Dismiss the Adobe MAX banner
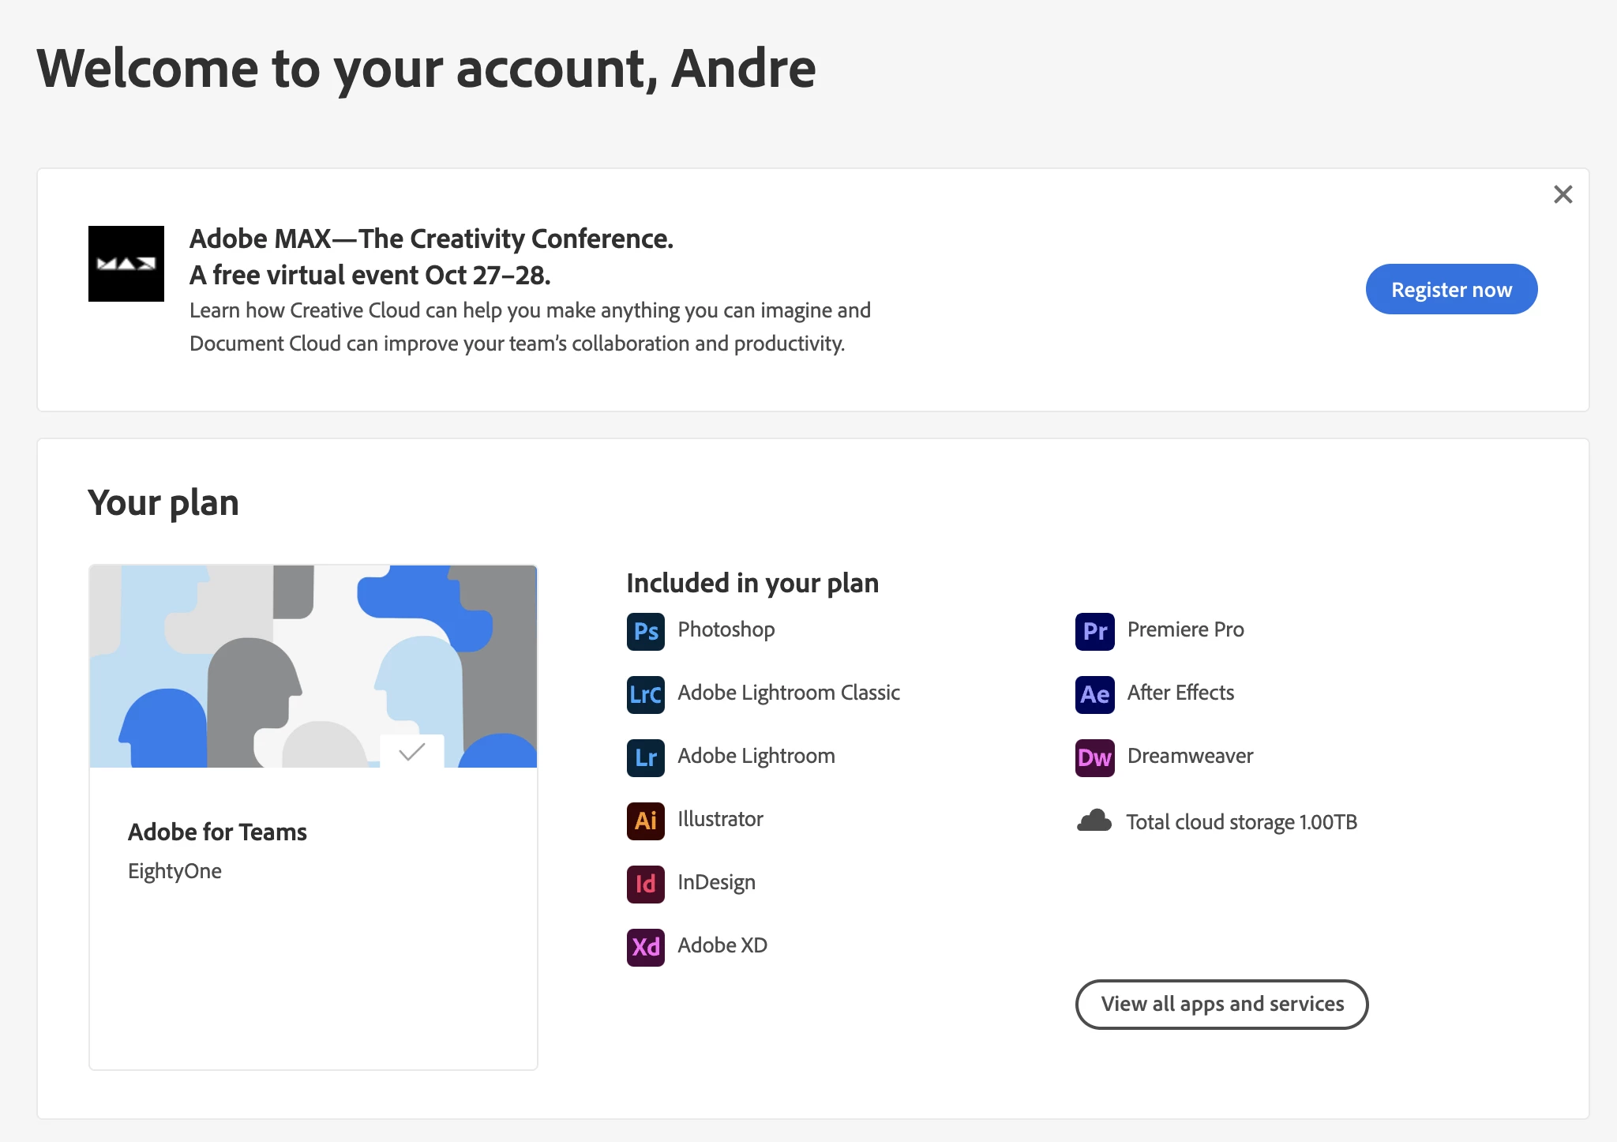The width and height of the screenshot is (1617, 1142). (1563, 194)
